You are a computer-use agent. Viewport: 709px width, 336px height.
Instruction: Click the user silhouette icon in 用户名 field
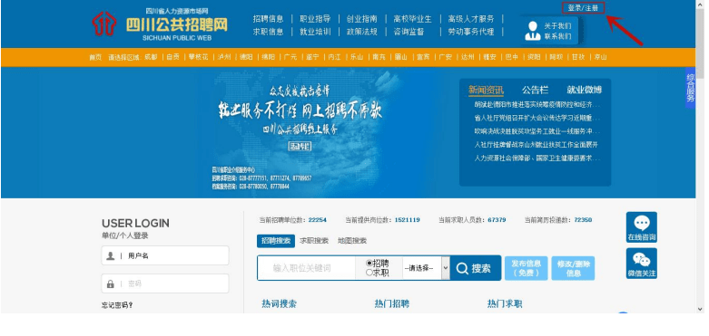coord(111,255)
